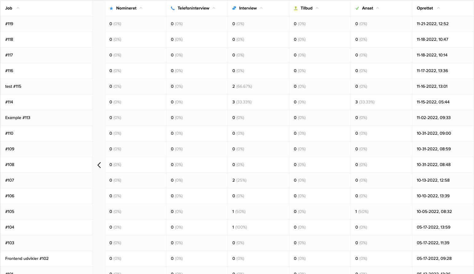Sort by Telefoninterview column arrow
The width and height of the screenshot is (474, 274).
coord(214,8)
